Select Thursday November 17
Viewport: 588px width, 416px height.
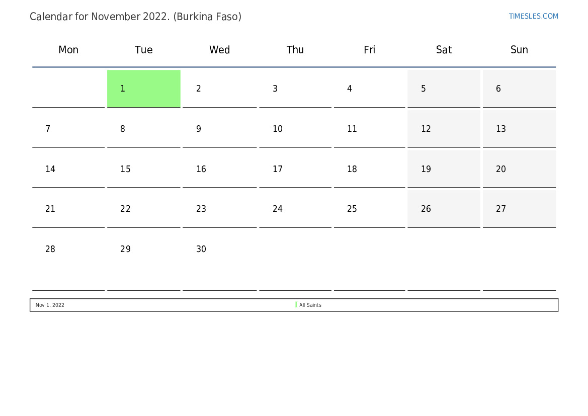coord(295,169)
